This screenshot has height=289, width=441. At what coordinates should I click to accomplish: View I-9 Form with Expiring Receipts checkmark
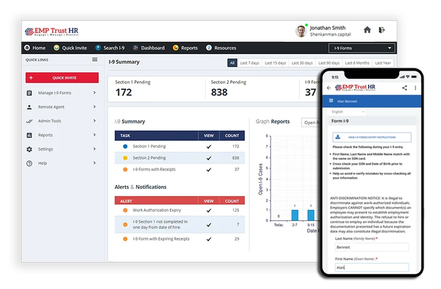209,239
